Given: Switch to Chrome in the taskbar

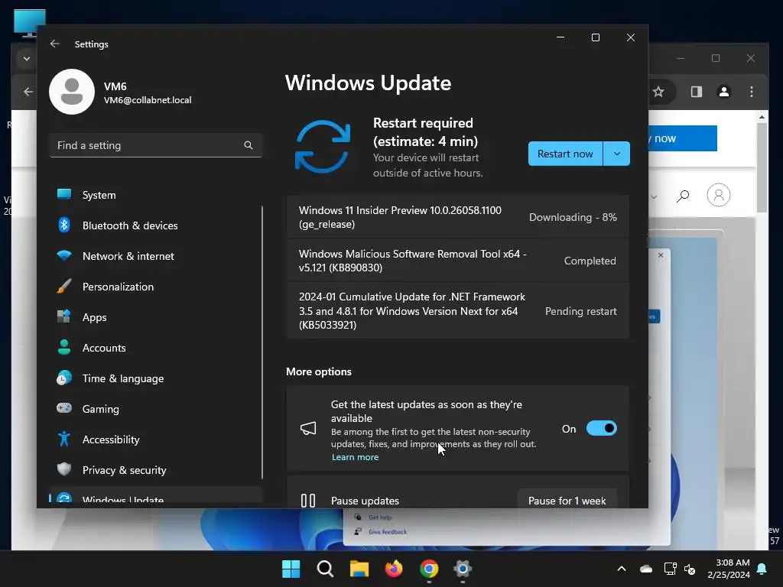Looking at the screenshot, I should [429, 569].
